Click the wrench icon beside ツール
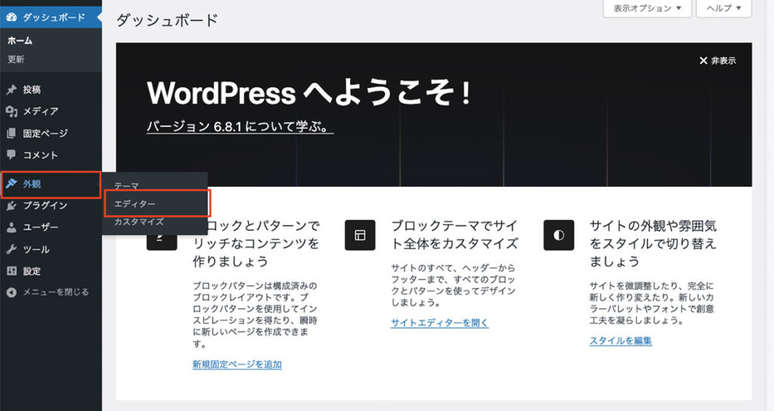 tap(11, 249)
